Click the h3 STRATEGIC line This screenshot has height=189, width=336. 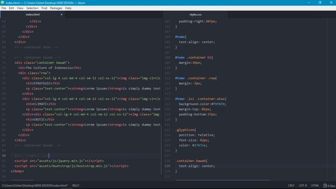point(43,83)
